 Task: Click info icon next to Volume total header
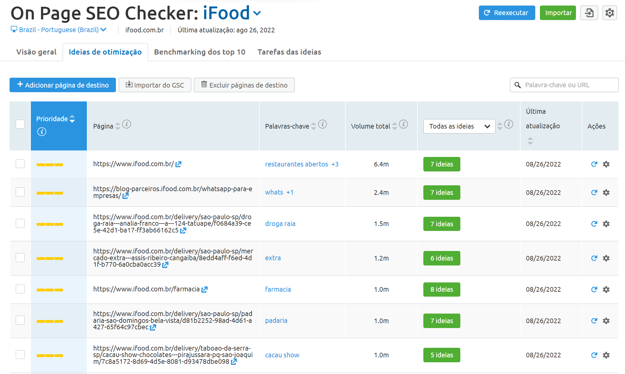point(403,124)
